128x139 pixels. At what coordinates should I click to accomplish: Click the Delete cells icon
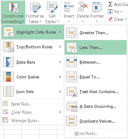(x=83, y=7)
